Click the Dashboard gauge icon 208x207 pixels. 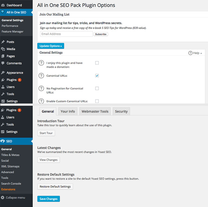[x=3, y=5]
